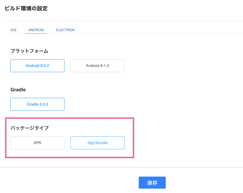243x193 pixels.
Task: Click the ビルド環境の設定 page title
Action: pos(26,8)
